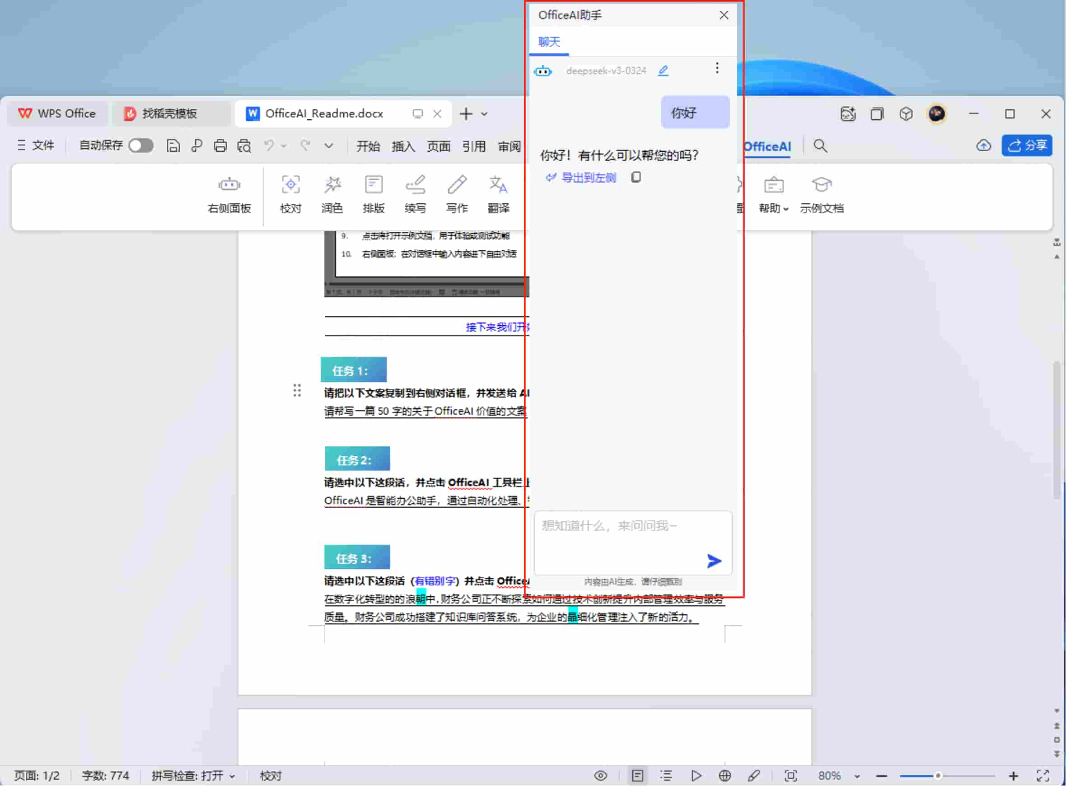
Task: Toggle the 自动保存 auto-save switch
Action: coord(141,145)
